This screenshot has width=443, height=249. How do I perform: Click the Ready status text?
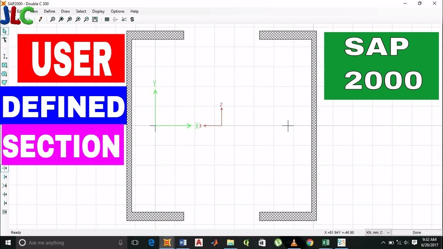[16, 233]
